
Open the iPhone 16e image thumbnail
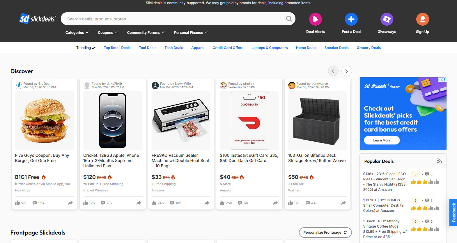click(x=113, y=121)
